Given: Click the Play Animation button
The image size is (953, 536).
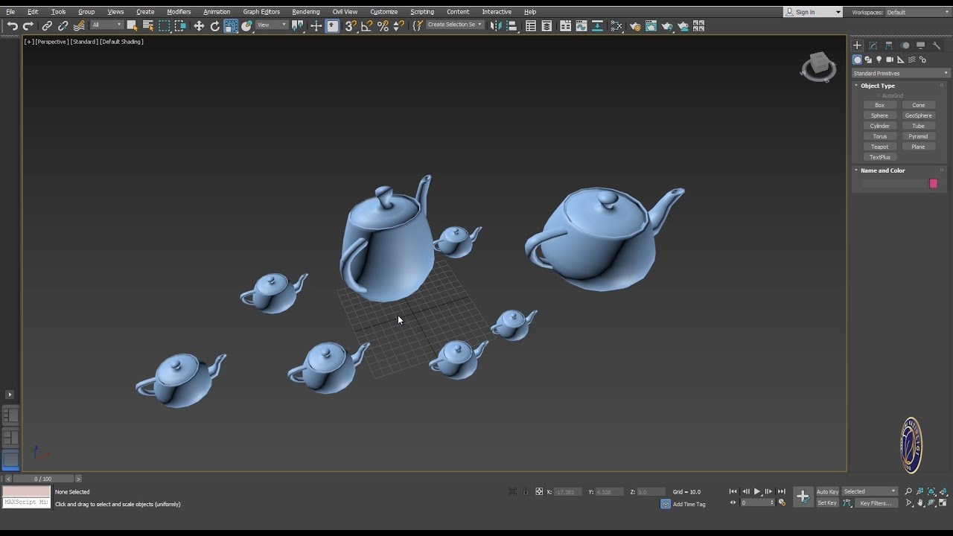Looking at the screenshot, I should coord(757,491).
